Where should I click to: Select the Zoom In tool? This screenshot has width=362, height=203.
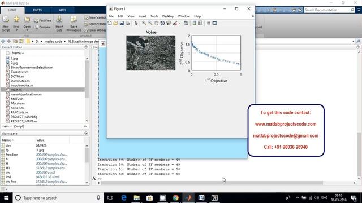[x=144, y=23]
